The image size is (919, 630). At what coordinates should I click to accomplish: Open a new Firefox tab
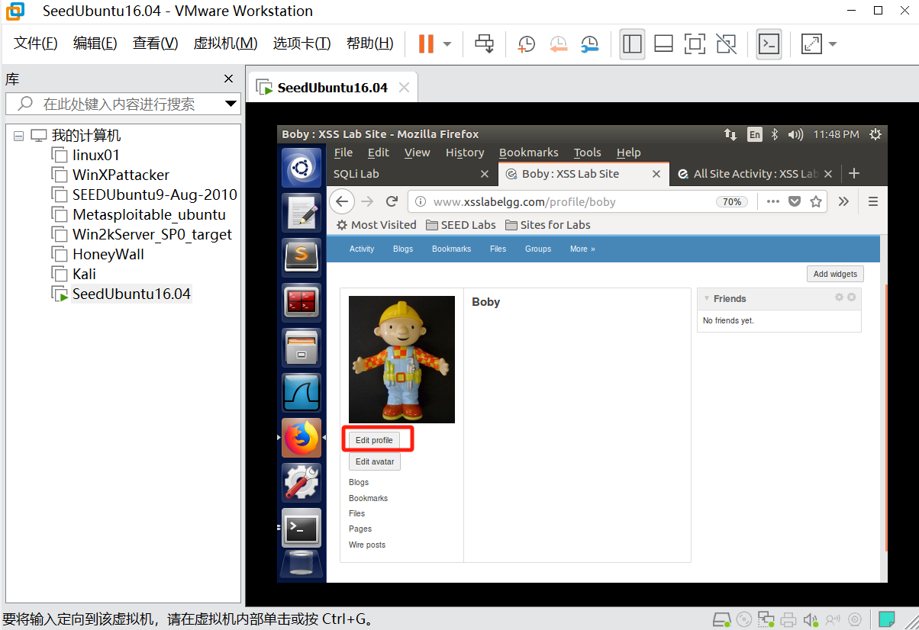point(854,174)
